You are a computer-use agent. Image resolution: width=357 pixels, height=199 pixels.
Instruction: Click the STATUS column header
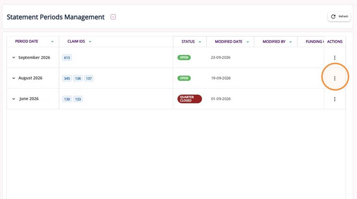(x=188, y=42)
